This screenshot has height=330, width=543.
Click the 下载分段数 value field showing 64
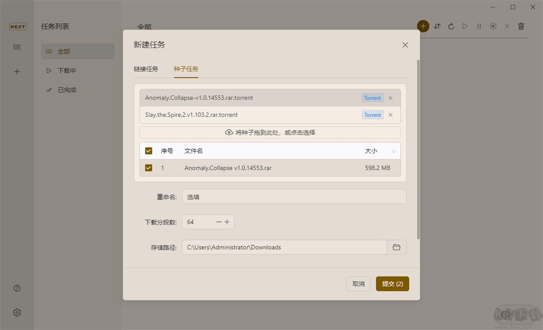coord(199,222)
